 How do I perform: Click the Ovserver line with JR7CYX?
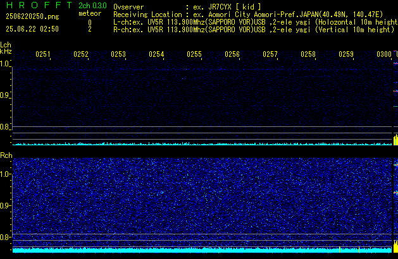pyautogui.click(x=187, y=7)
